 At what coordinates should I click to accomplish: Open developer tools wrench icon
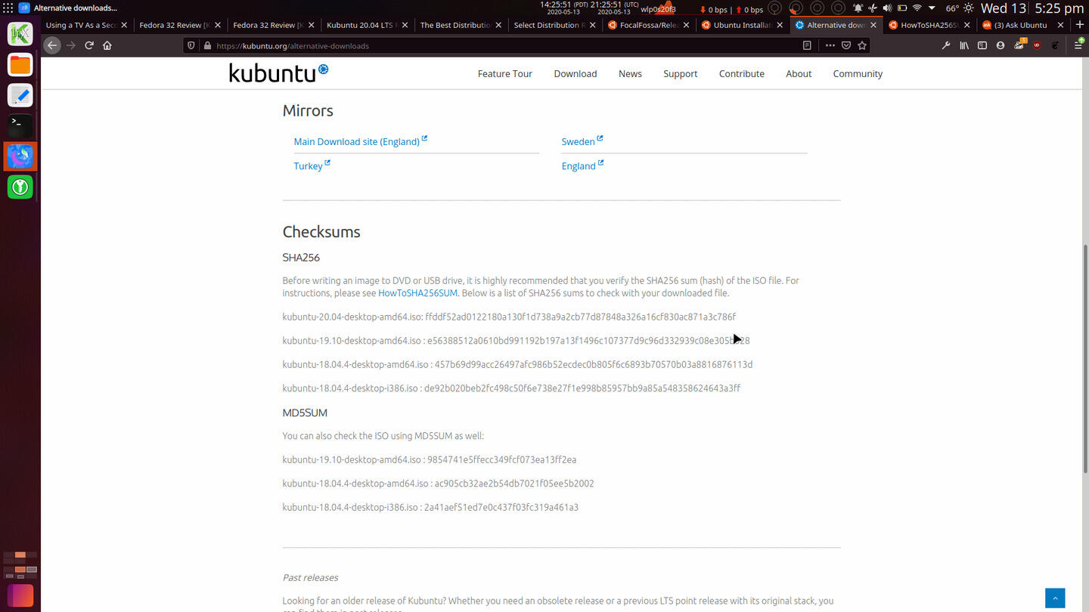pos(946,45)
